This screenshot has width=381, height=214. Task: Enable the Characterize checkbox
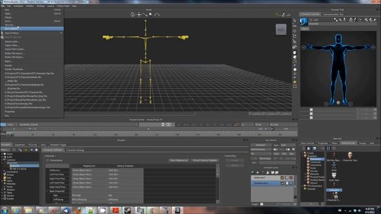pos(48,160)
